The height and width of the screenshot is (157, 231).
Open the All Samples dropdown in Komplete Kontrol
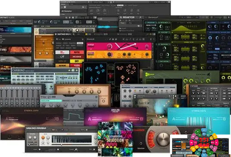pyautogui.click(x=73, y=11)
